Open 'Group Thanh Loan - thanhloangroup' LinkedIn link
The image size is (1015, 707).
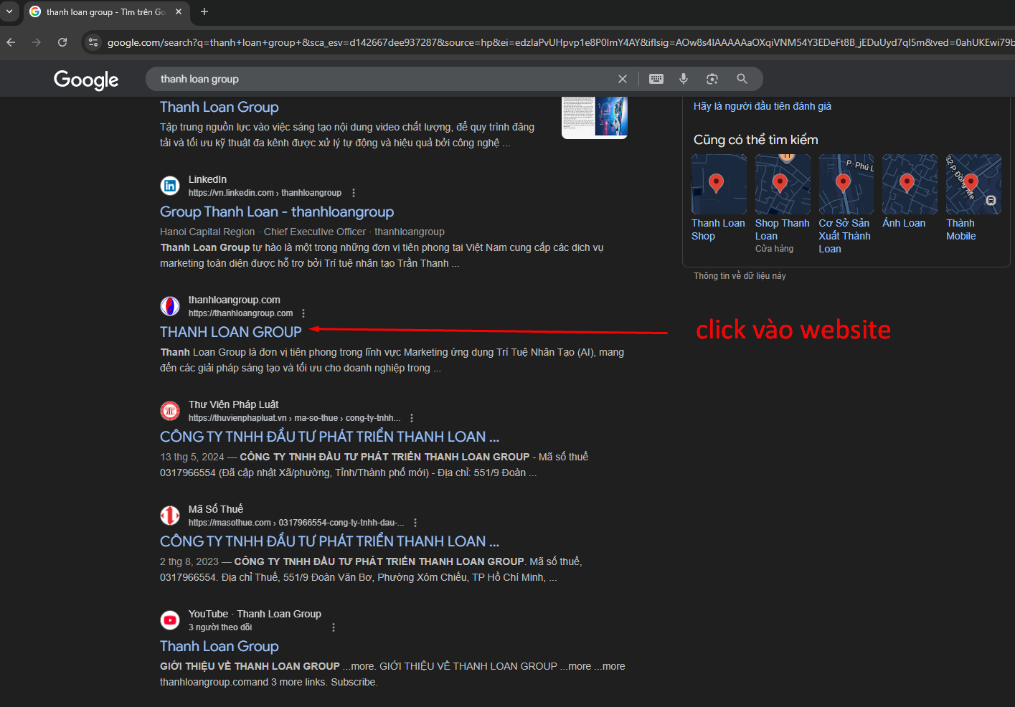[276, 212]
